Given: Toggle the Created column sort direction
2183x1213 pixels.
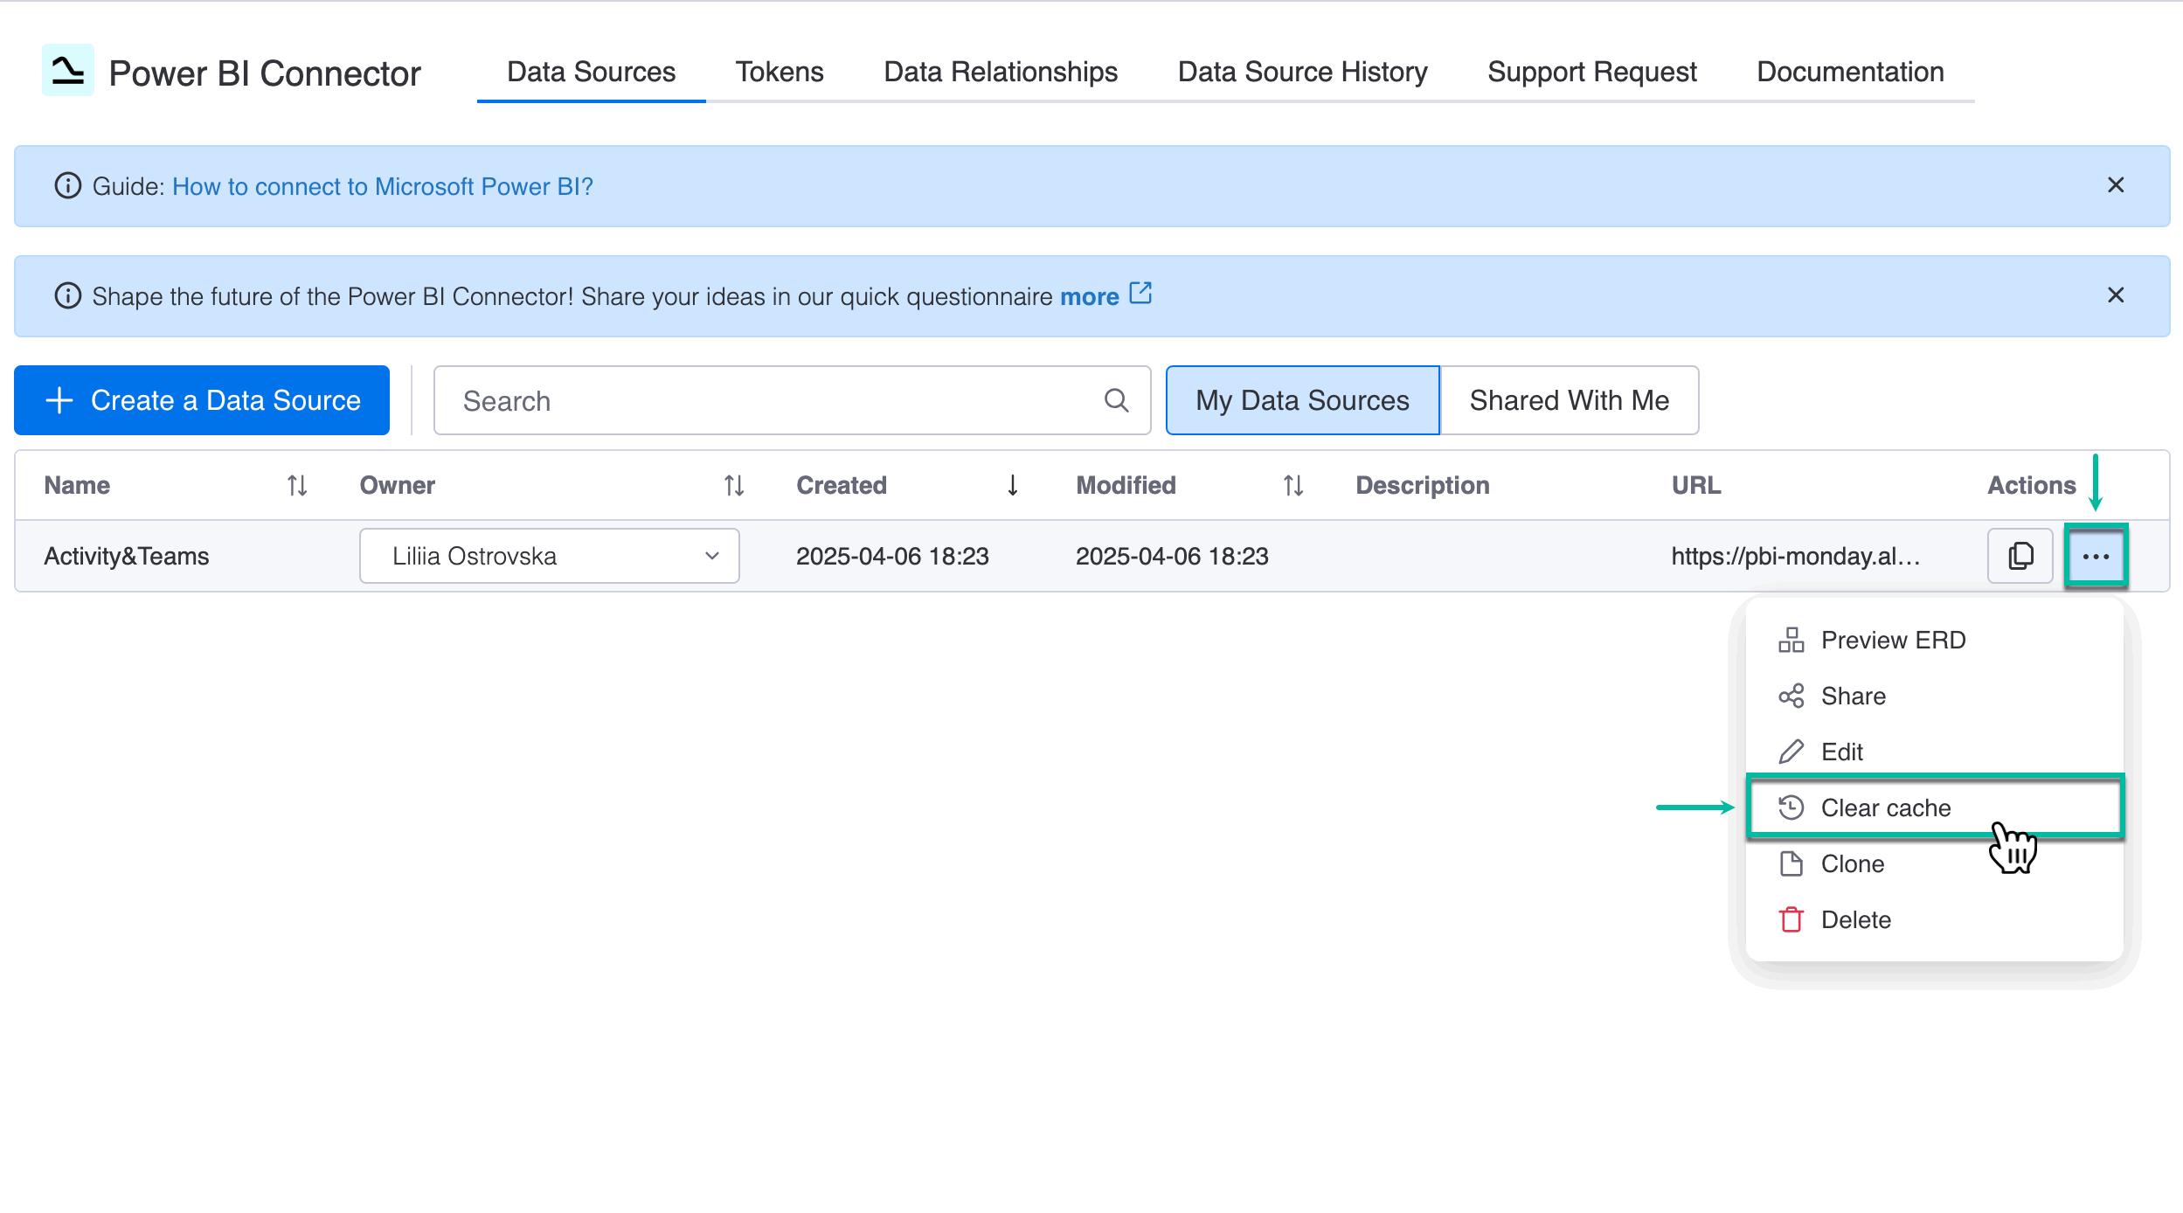Looking at the screenshot, I should tap(1013, 486).
